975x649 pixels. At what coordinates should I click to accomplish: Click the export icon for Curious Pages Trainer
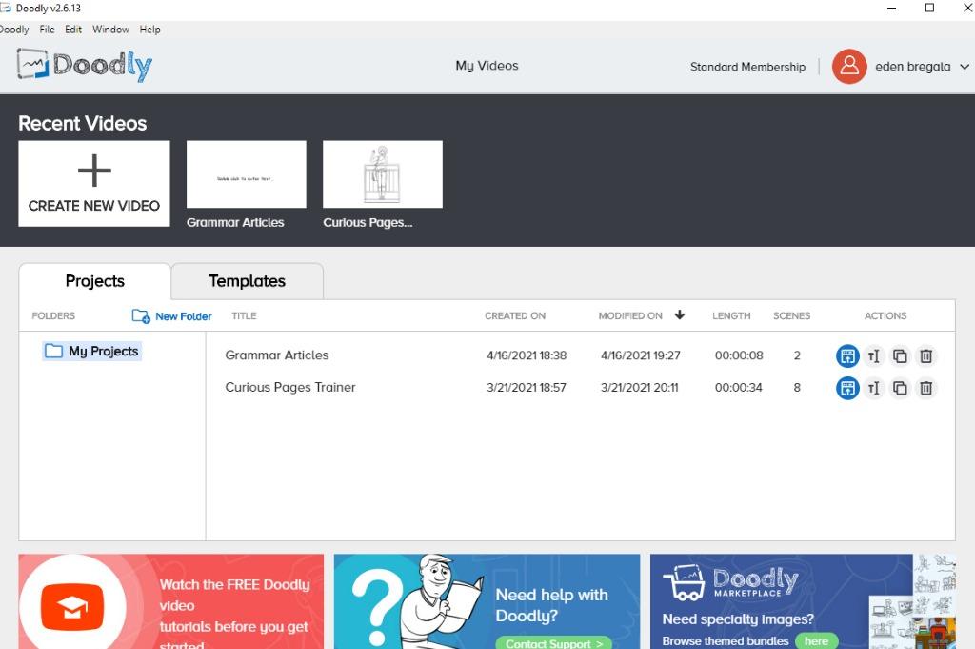(847, 388)
